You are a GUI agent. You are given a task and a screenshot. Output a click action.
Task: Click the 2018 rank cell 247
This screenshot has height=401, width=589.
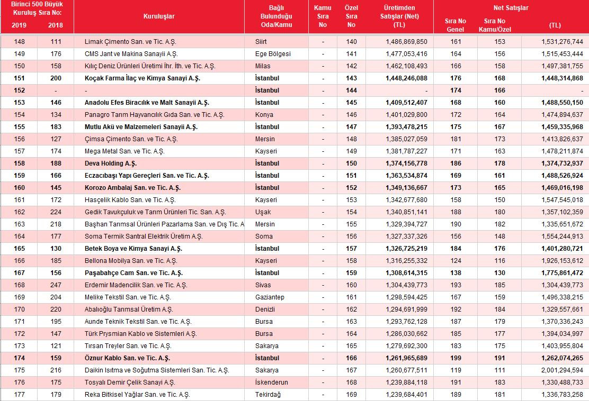(x=56, y=285)
